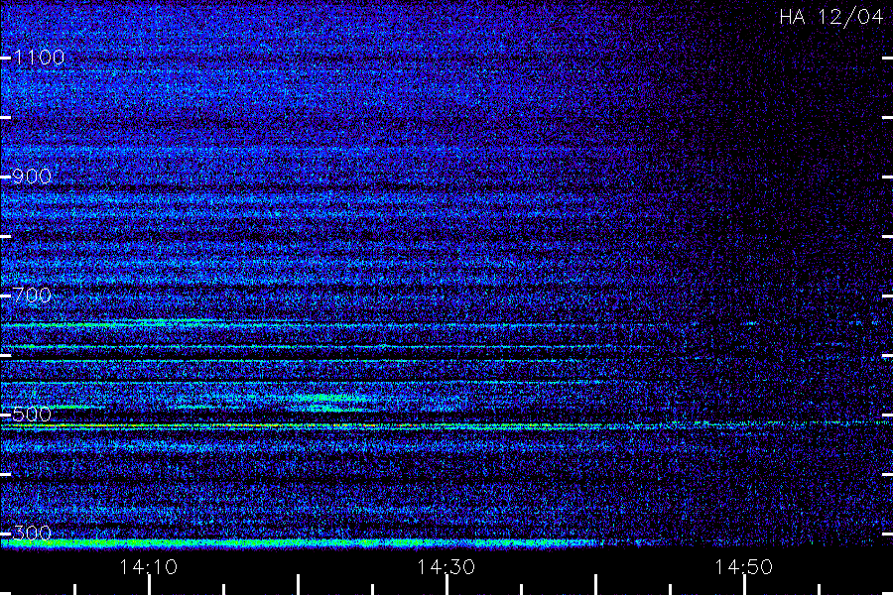Viewport: 893px width, 595px height.
Task: Click the 14:10 time axis label
Action: (x=148, y=567)
